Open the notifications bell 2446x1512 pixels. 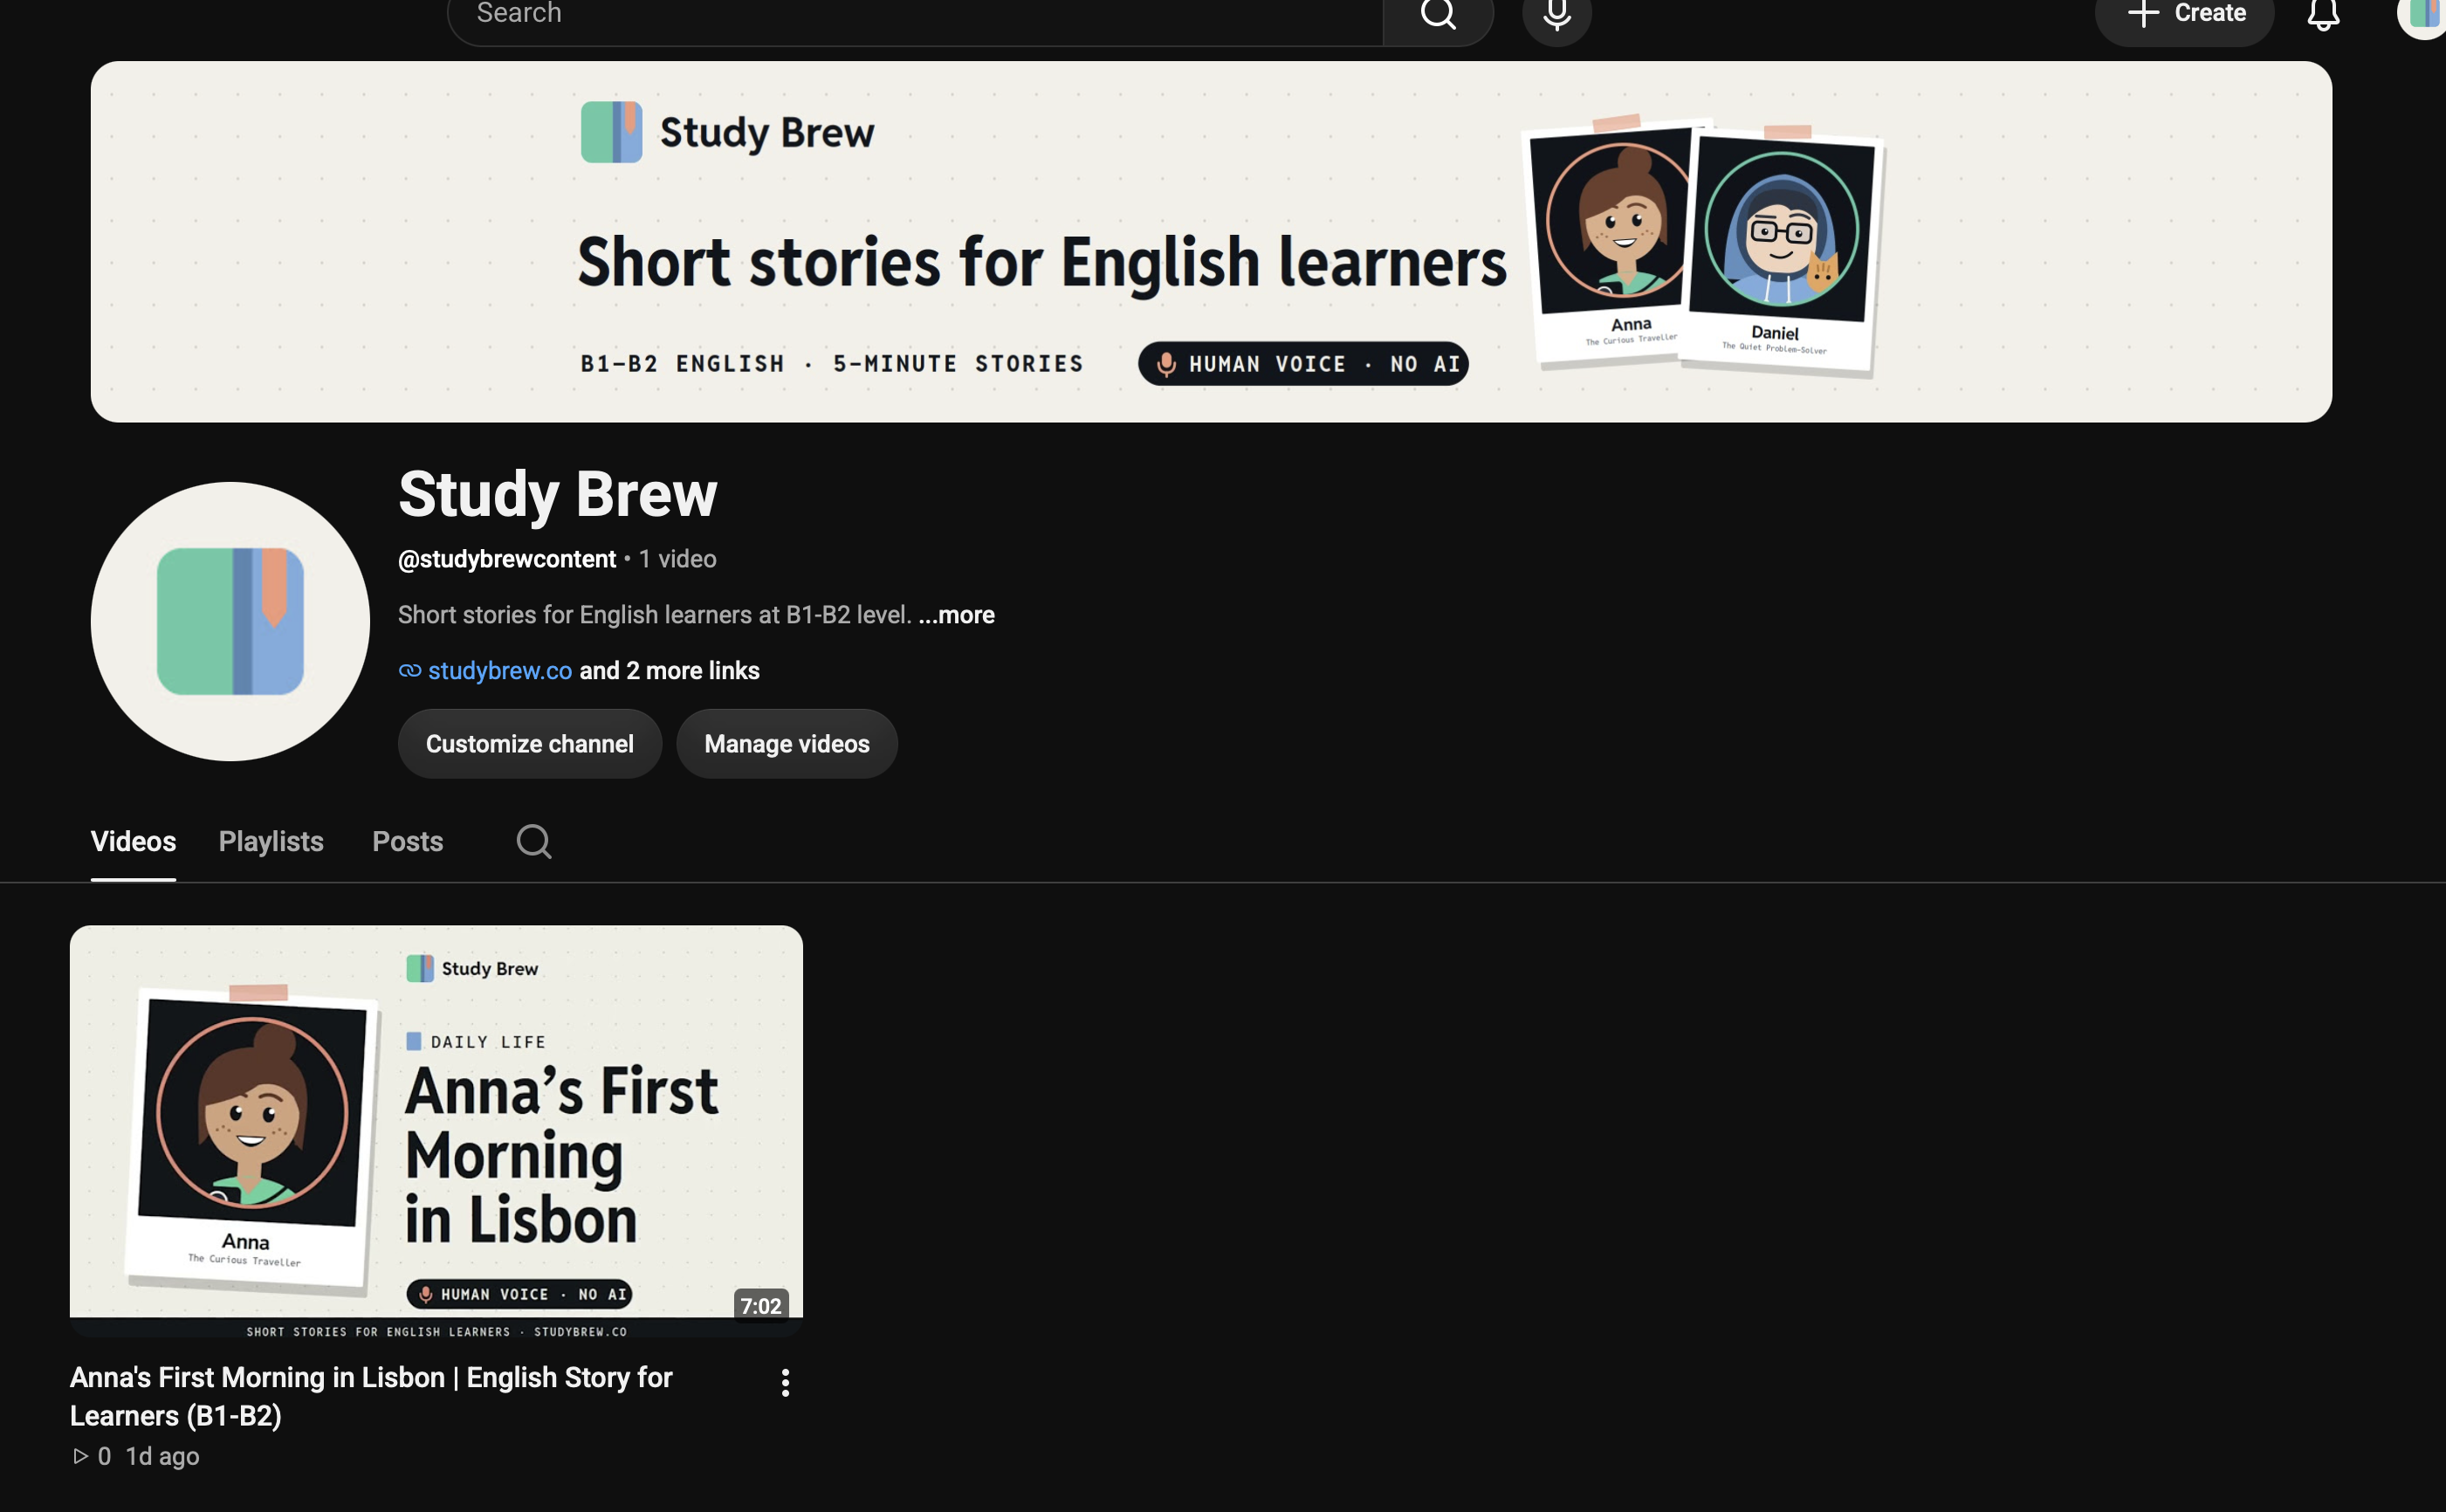point(2323,16)
